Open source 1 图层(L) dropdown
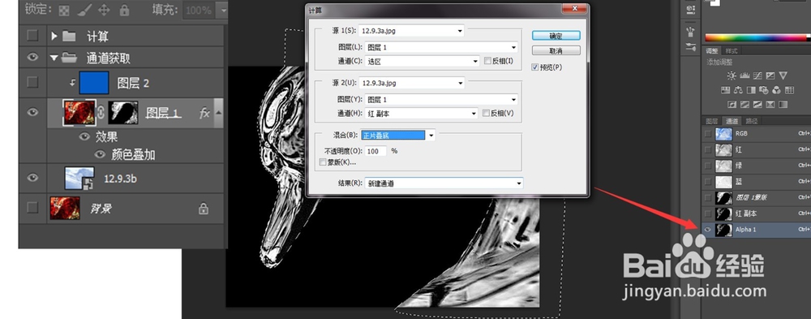The height and width of the screenshot is (319, 811). pyautogui.click(x=441, y=47)
